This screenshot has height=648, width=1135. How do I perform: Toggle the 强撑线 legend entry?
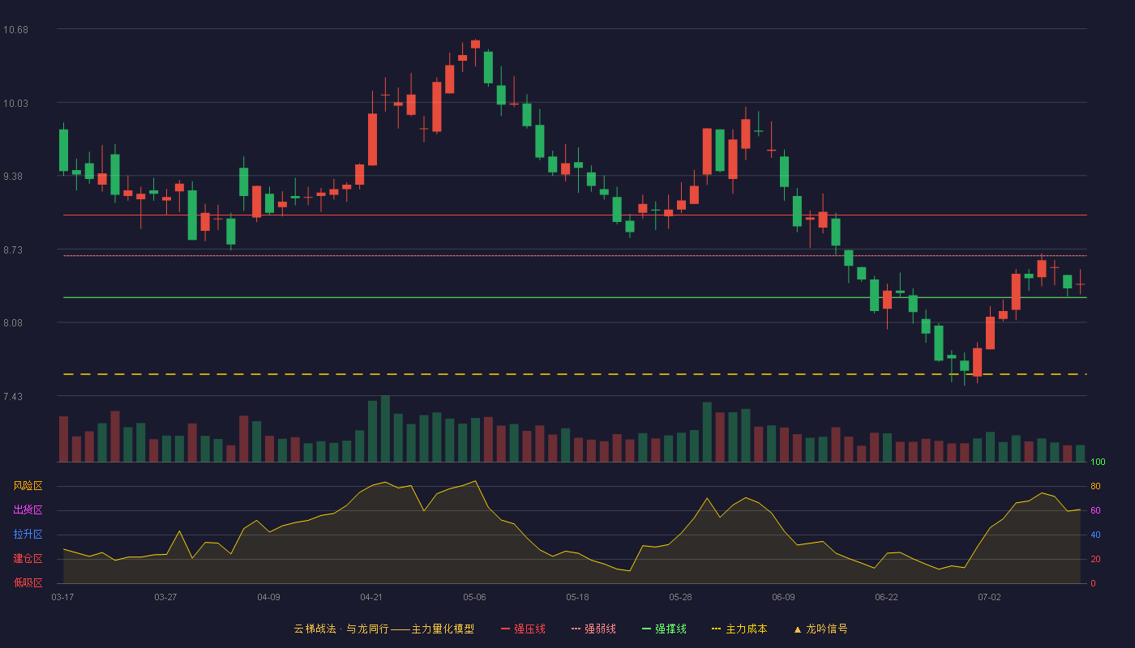(x=664, y=629)
